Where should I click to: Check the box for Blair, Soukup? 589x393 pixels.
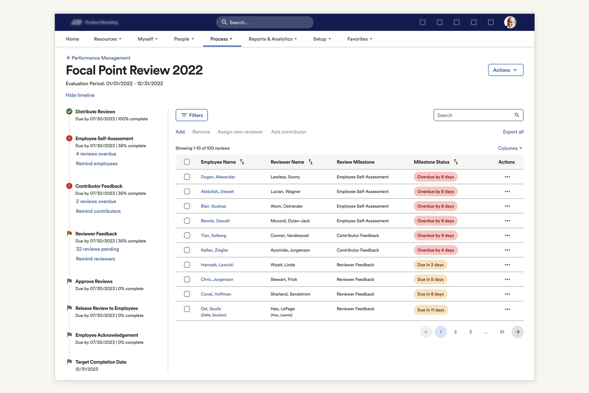click(x=187, y=206)
